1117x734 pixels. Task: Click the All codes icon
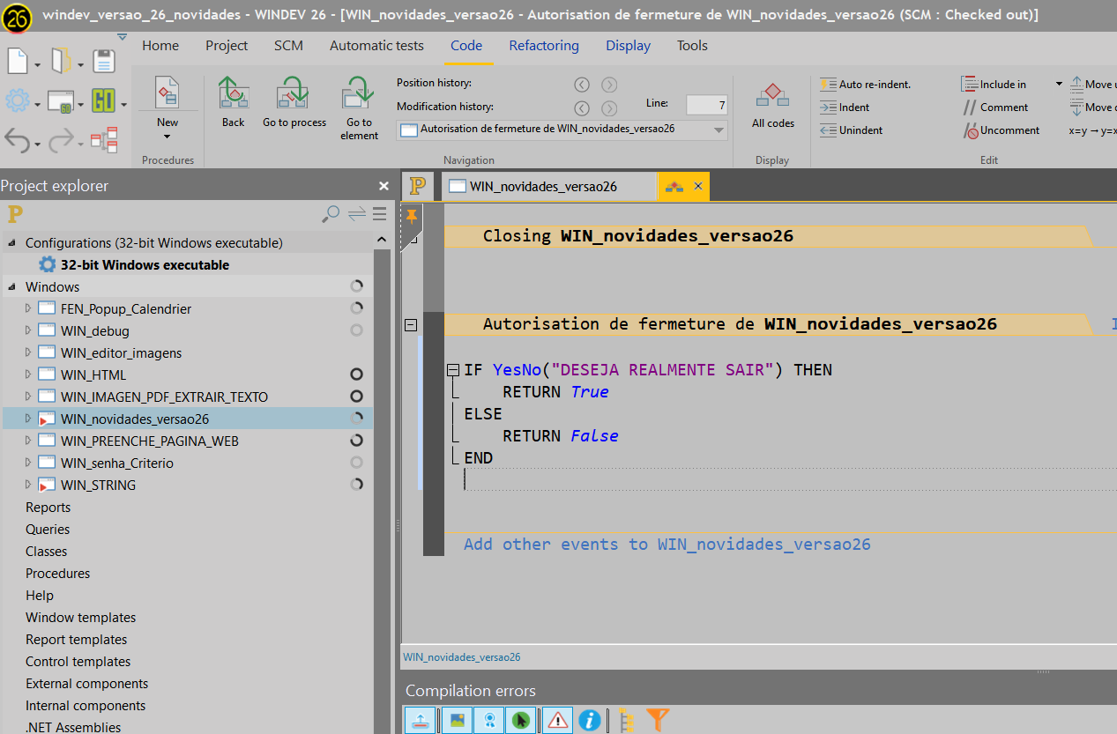coord(772,94)
